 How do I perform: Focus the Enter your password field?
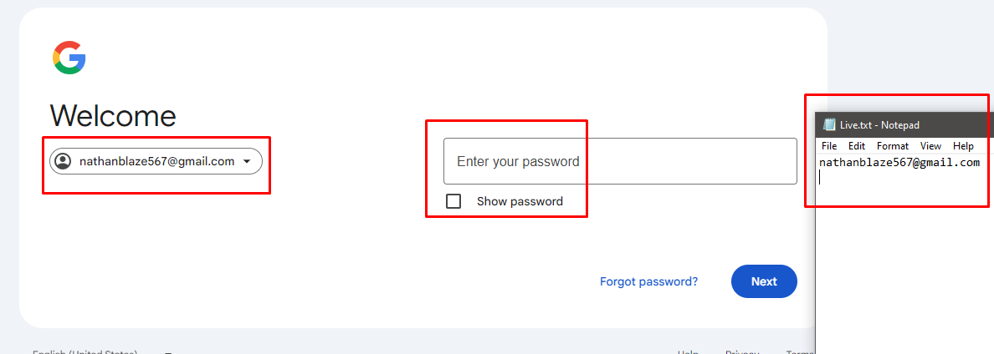[619, 161]
